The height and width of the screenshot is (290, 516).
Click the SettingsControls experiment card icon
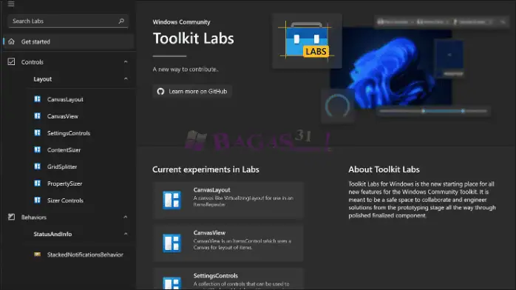coord(172,284)
